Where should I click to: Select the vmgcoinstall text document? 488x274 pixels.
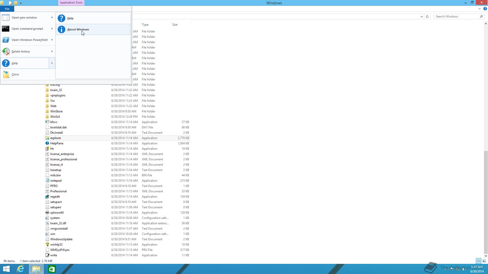(59, 229)
